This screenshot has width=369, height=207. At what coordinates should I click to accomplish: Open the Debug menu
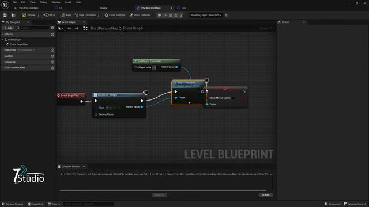pos(43,2)
